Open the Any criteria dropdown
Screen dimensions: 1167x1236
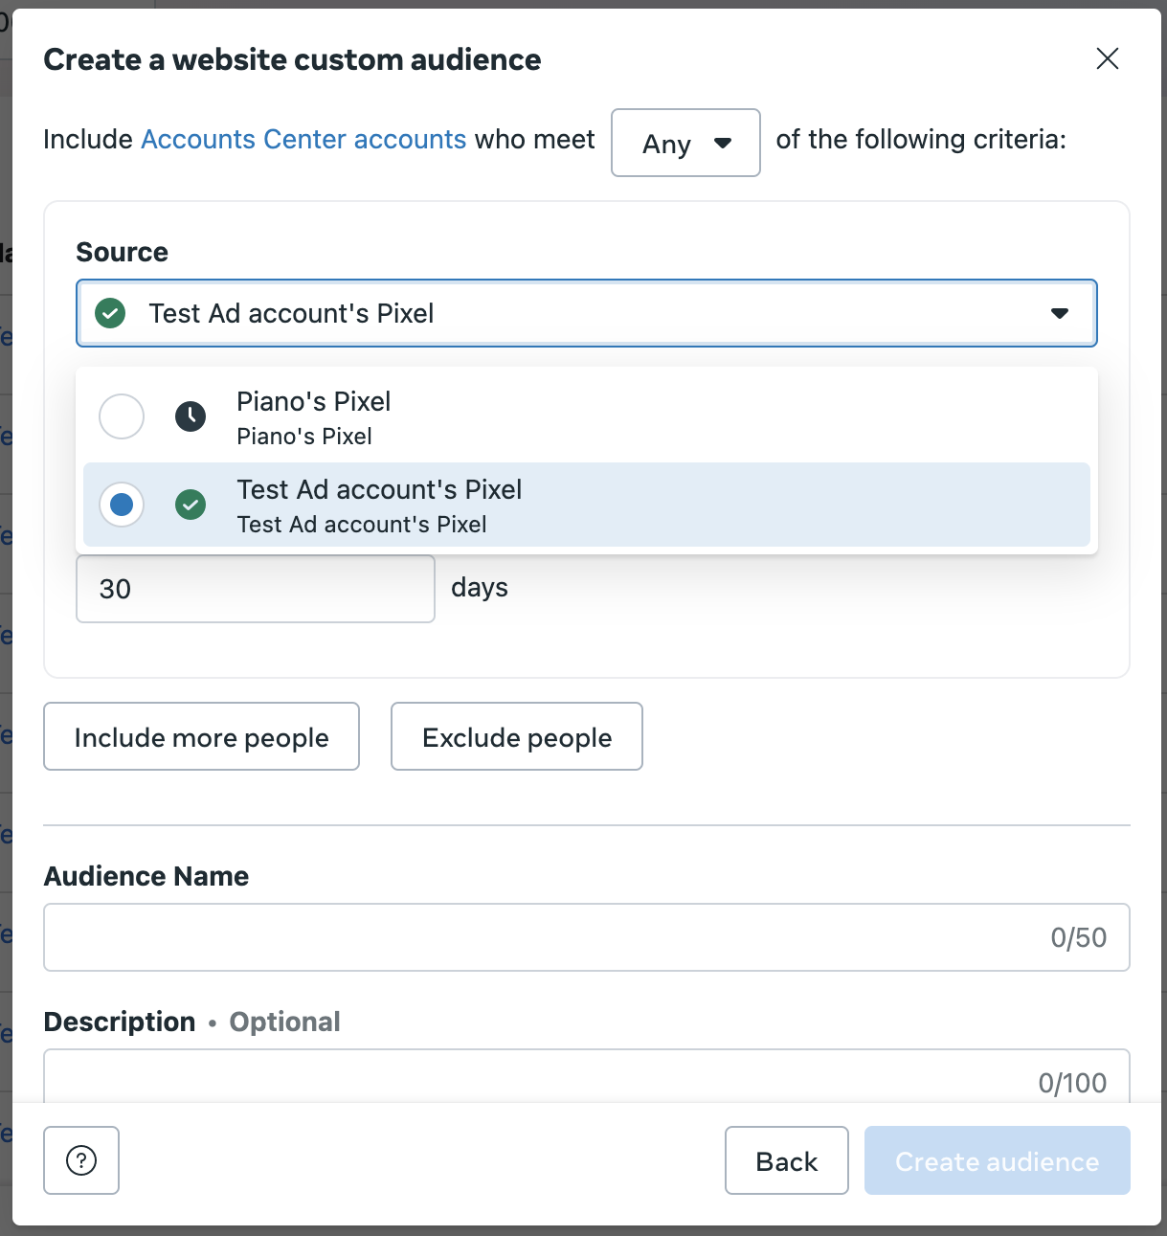click(x=685, y=143)
